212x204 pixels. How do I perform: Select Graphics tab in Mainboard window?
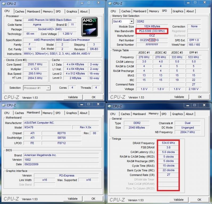(x=71, y=113)
